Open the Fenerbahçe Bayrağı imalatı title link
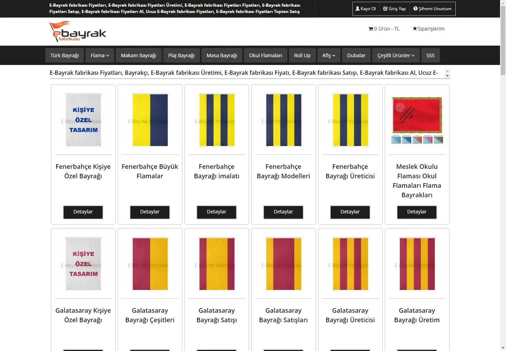The height and width of the screenshot is (351, 506). [216, 171]
